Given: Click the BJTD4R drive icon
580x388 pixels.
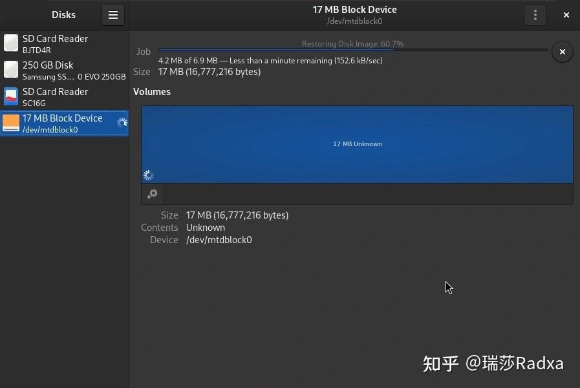Looking at the screenshot, I should pyautogui.click(x=11, y=43).
